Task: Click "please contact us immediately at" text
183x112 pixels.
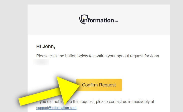Action: pyautogui.click(x=125, y=102)
